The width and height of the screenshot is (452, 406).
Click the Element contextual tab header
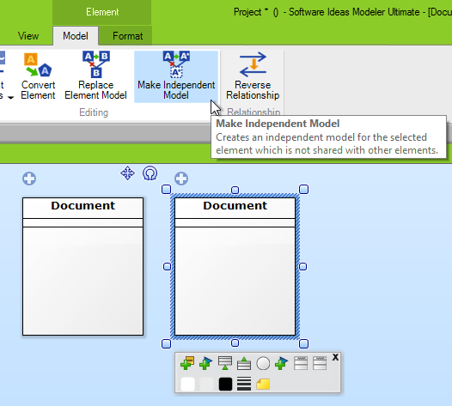click(102, 12)
